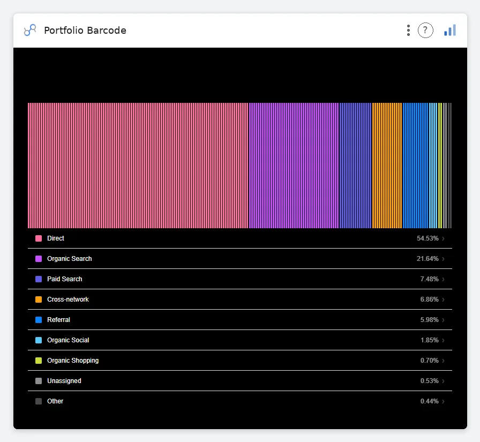This screenshot has height=442, width=480.
Task: Click the dark gray Other swatch
Action: [39, 401]
